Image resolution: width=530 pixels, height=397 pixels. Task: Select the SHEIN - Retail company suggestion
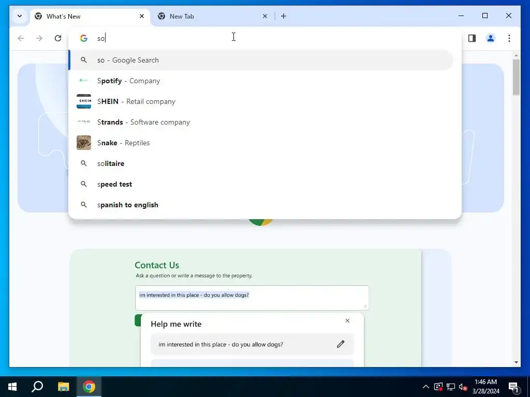pos(261,101)
